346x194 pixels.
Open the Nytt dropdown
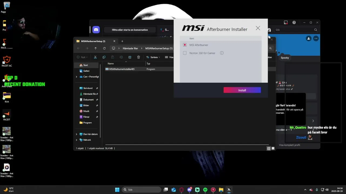(82, 57)
